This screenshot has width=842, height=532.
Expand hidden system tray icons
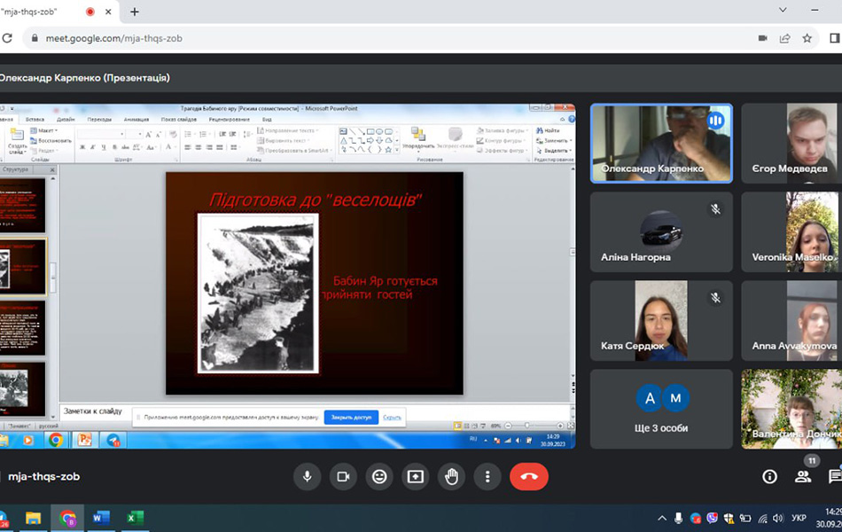click(x=661, y=518)
